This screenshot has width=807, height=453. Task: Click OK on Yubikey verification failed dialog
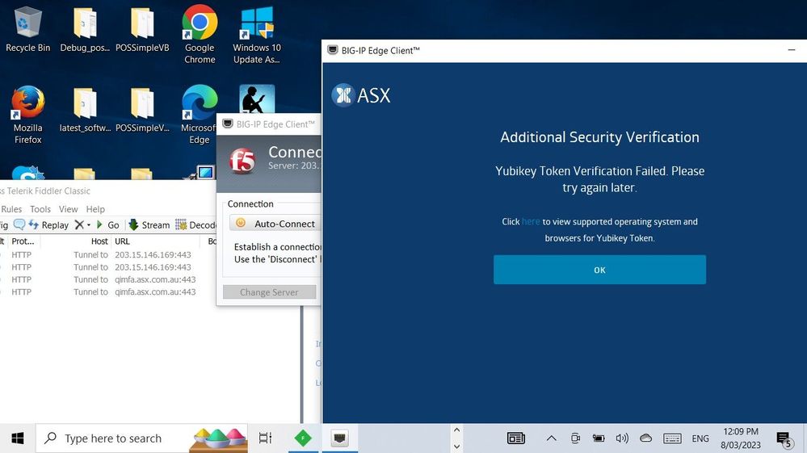pos(599,270)
